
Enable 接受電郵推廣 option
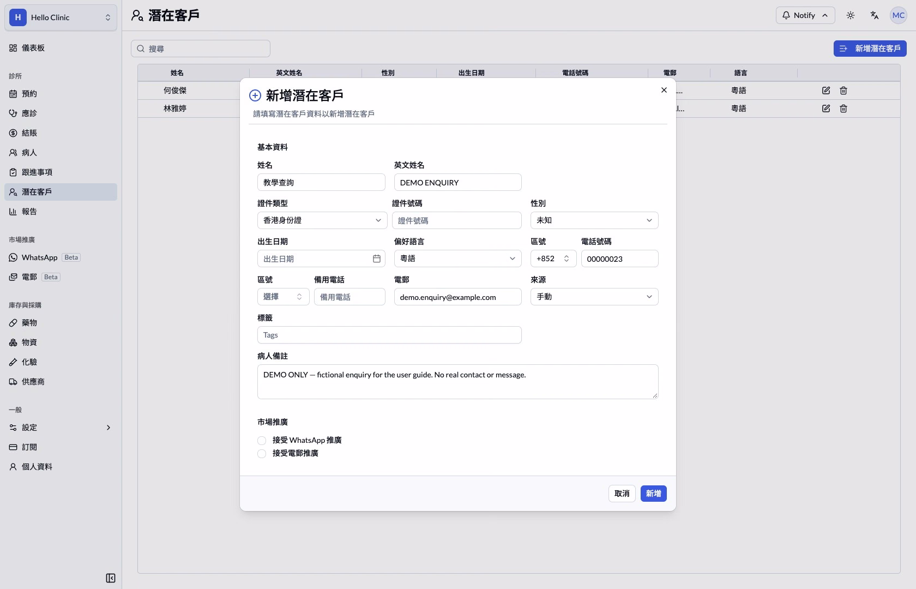pos(262,453)
